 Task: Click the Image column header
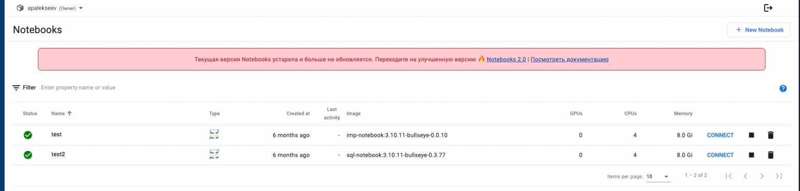coord(354,113)
